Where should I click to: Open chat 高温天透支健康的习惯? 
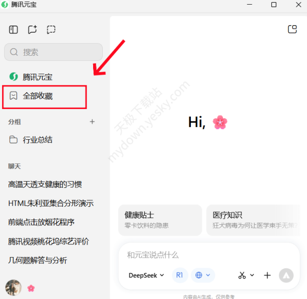click(x=45, y=184)
